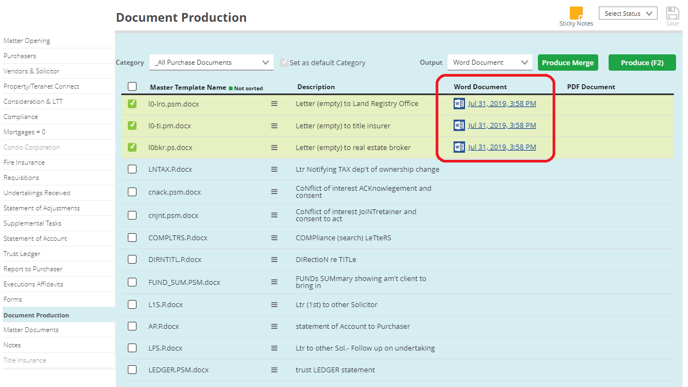Image resolution: width=688 pixels, height=387 pixels.
Task: Toggle the select-all header checkbox
Action: pyautogui.click(x=132, y=86)
